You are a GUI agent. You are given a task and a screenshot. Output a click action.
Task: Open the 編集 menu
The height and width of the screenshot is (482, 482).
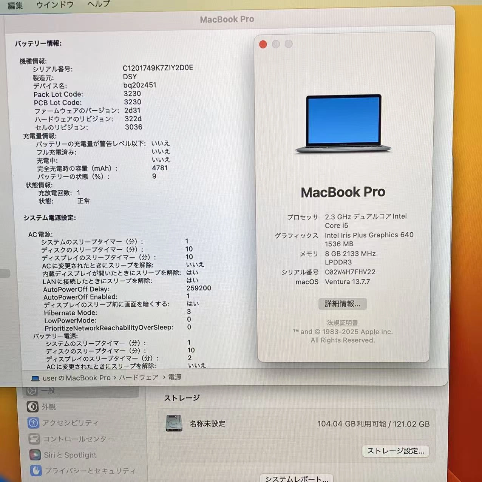(x=14, y=5)
